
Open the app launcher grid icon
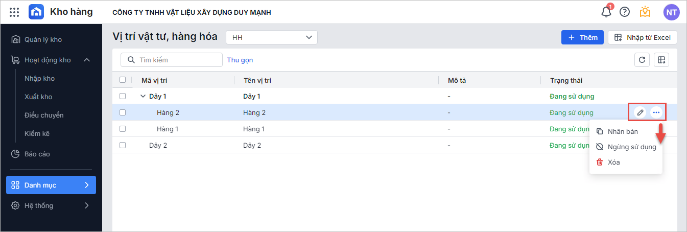pos(14,12)
